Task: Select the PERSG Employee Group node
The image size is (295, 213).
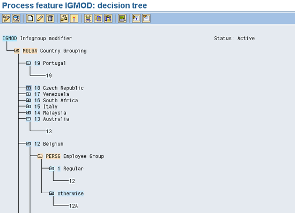Action: 75,156
